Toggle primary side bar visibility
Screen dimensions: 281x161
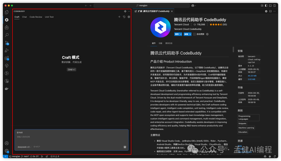point(266,5)
